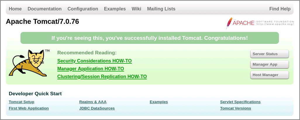Launch the Host Manager button

[x=269, y=75]
